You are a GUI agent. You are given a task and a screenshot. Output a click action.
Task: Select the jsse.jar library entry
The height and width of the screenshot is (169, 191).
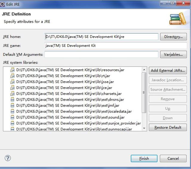point(65,82)
